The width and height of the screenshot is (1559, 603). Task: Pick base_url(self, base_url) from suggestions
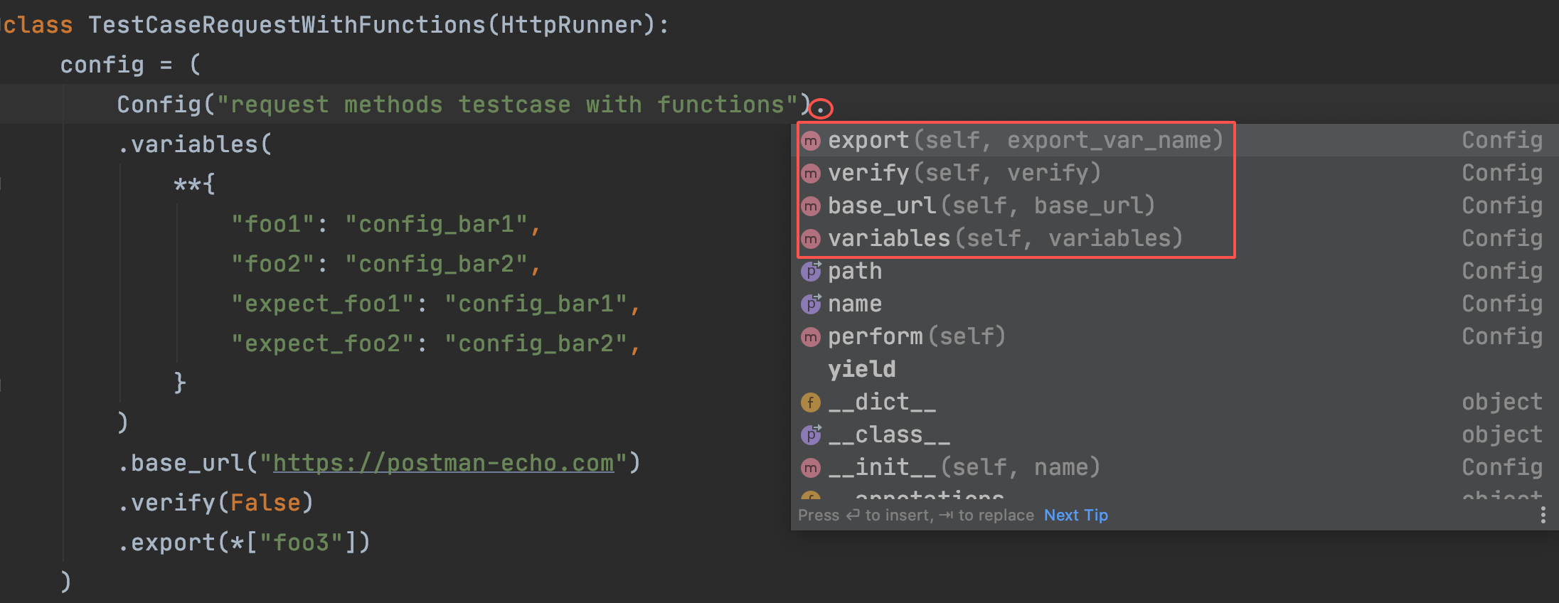[1174, 206]
